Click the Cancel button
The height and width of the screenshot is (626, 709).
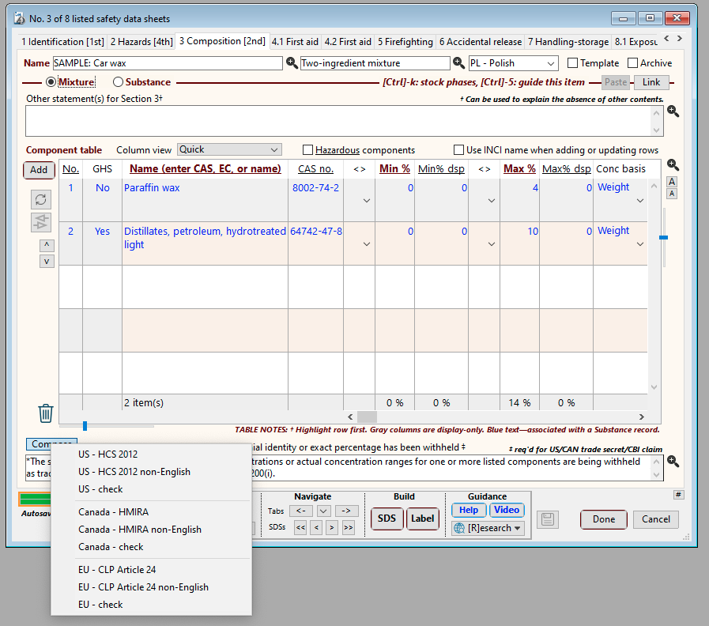point(655,519)
